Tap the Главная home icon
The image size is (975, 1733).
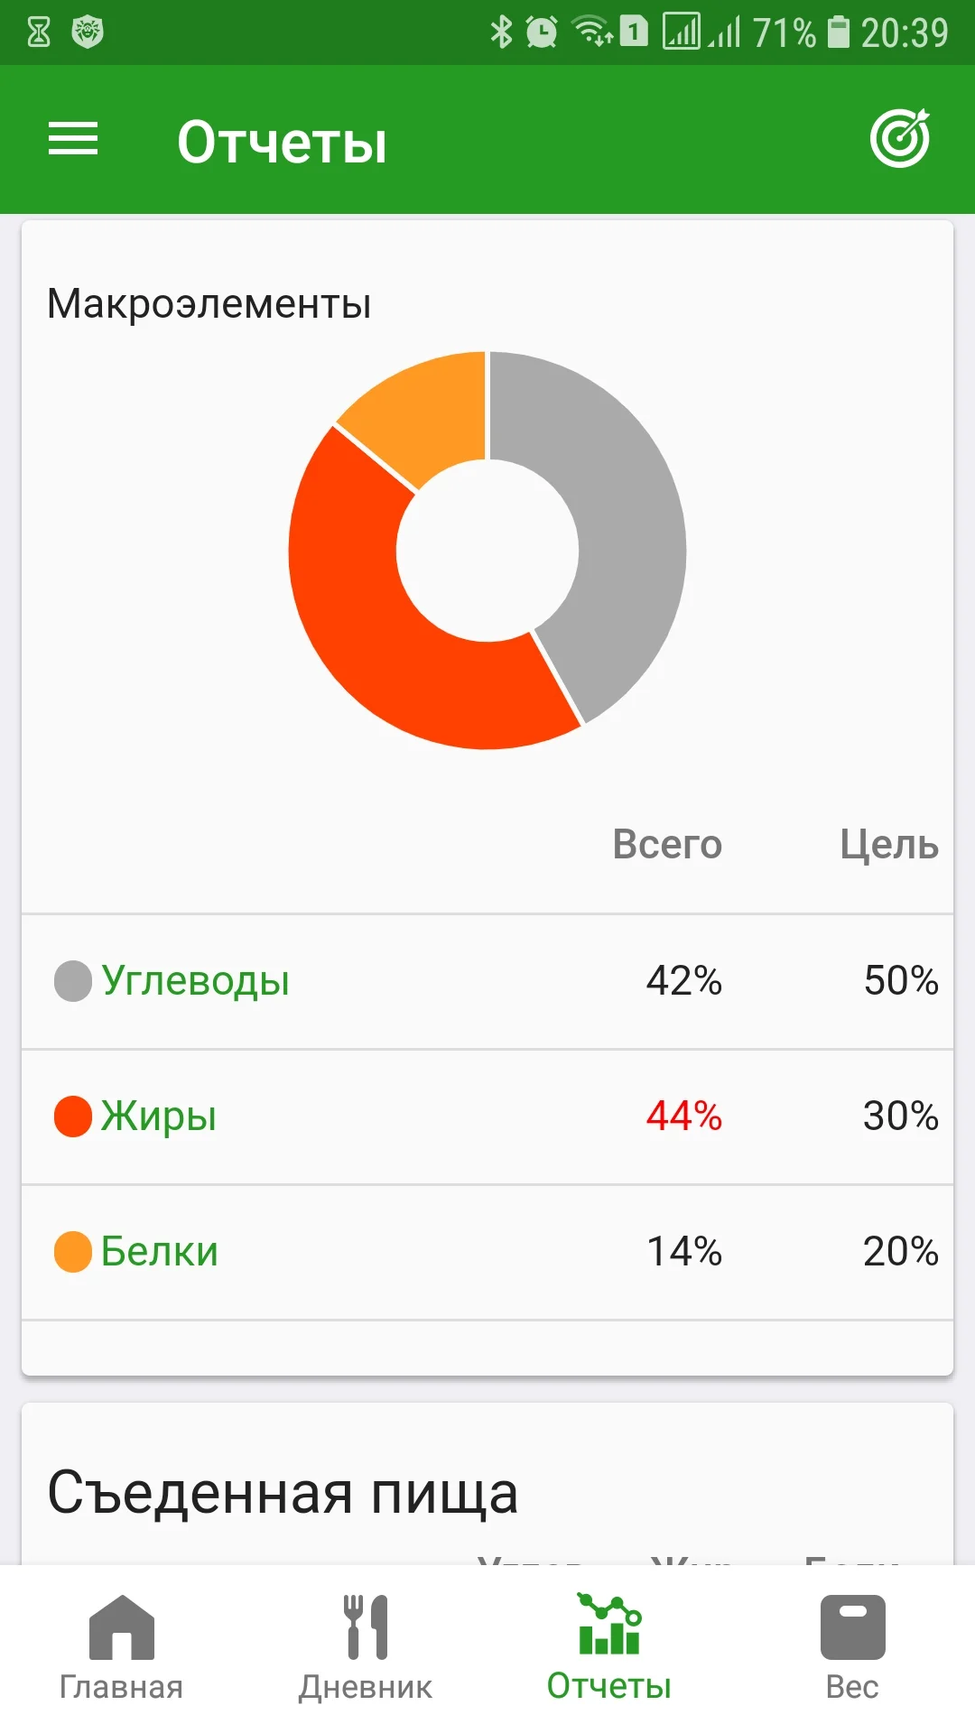[x=122, y=1626]
